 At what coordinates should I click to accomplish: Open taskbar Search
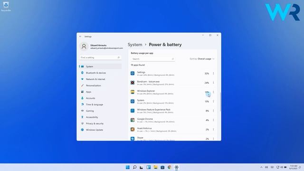[x=134, y=167]
